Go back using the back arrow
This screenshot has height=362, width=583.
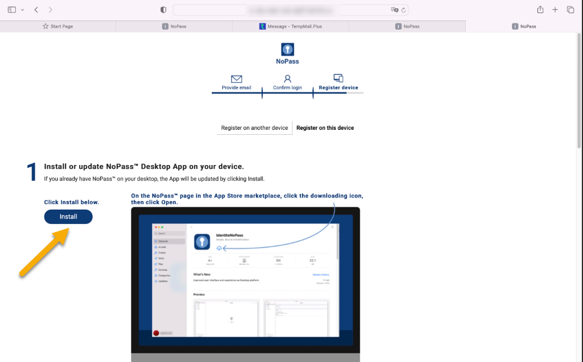click(36, 10)
